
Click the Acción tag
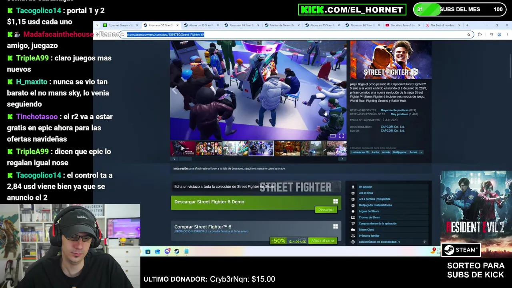click(413, 152)
